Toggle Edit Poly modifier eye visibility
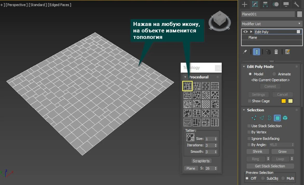Viewport: 304px width, 185px height. click(x=245, y=32)
